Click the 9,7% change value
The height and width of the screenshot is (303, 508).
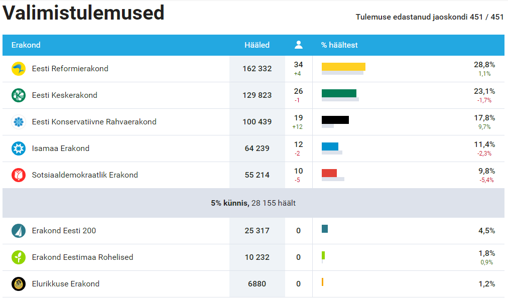tap(484, 127)
